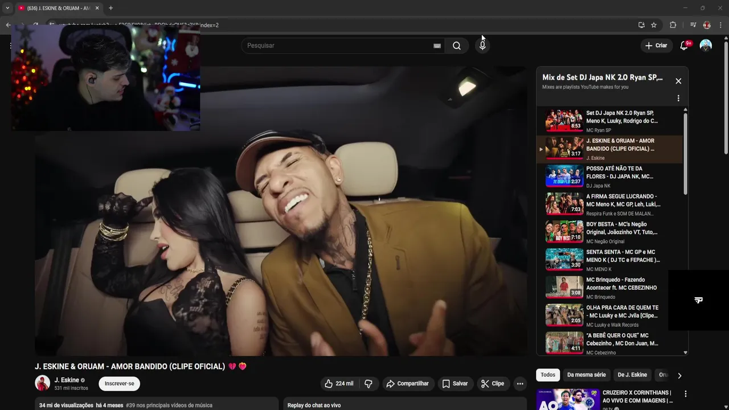Open options for CRUZEIRO X CORINTHIANS video
The image size is (729, 410).
[686, 394]
